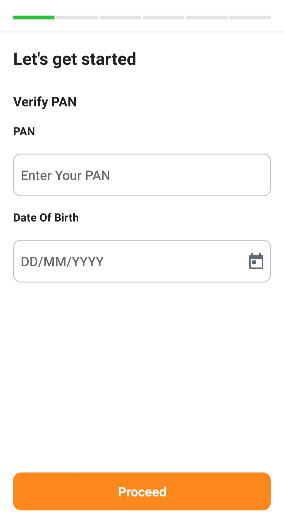Click the Verify PAN subheading
Image resolution: width=284 pixels, height=527 pixels.
[45, 102]
